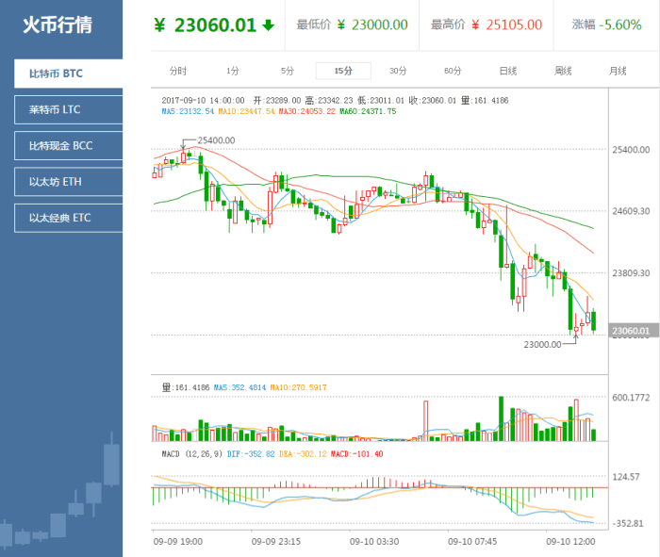This screenshot has width=660, height=557.
Task: Select the 以太经典 ETC market
Action: pyautogui.click(x=69, y=218)
